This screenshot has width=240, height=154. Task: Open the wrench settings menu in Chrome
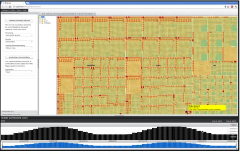pos(236,7)
